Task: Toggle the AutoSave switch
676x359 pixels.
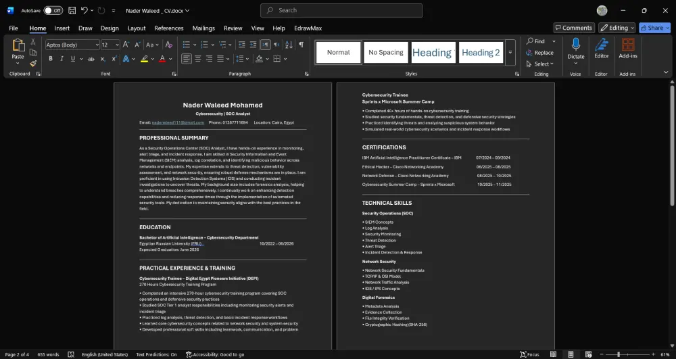Action: [x=53, y=10]
